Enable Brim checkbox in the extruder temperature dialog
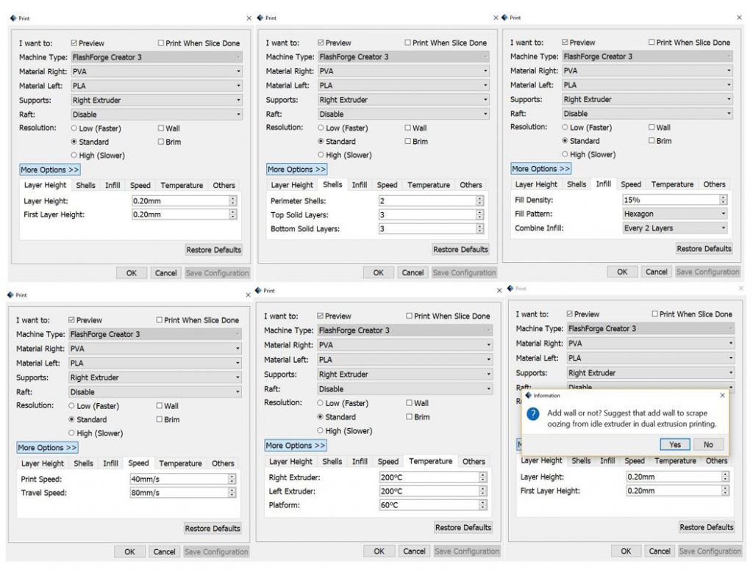The width and height of the screenshot is (753, 572). click(x=409, y=416)
